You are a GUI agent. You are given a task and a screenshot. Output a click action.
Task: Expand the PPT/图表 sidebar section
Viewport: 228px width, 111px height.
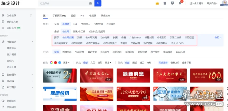(x=32, y=87)
